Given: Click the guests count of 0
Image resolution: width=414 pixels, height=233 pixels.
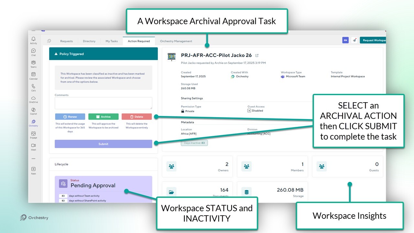Looking at the screenshot, I should click(377, 164).
